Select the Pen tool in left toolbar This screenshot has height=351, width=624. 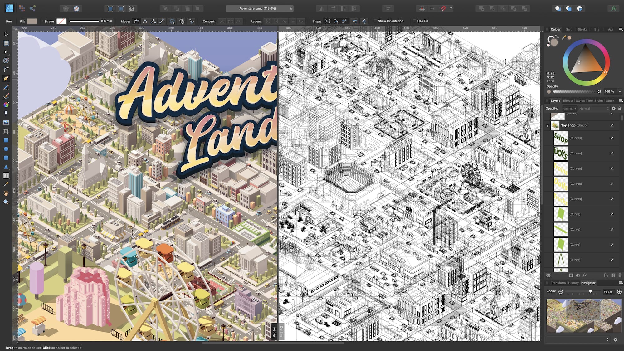(x=6, y=78)
